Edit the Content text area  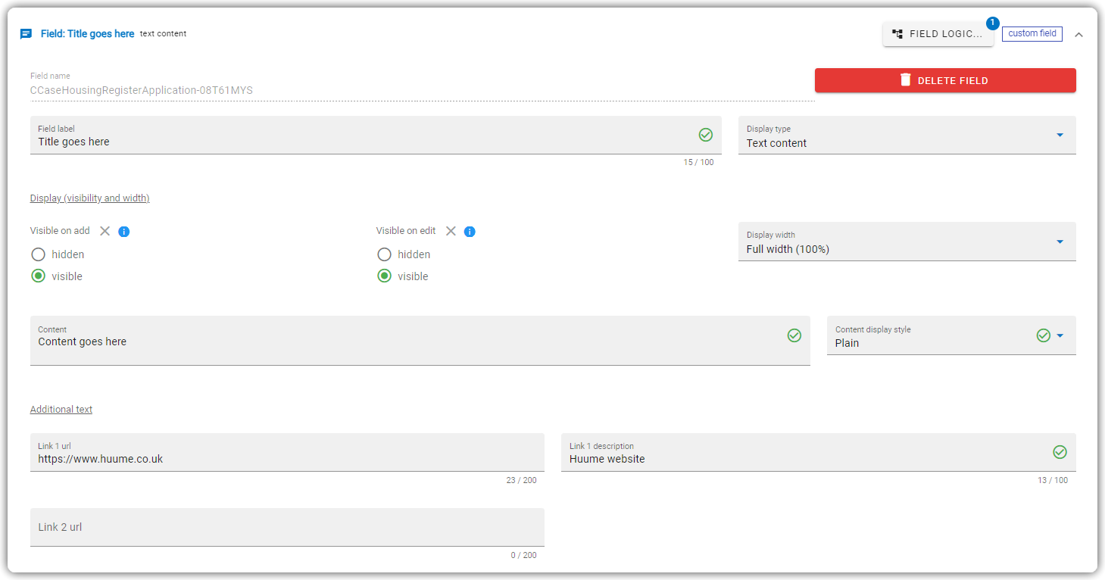click(420, 341)
